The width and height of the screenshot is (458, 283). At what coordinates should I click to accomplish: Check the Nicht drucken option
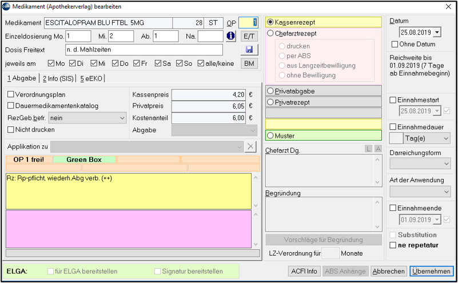[10, 129]
